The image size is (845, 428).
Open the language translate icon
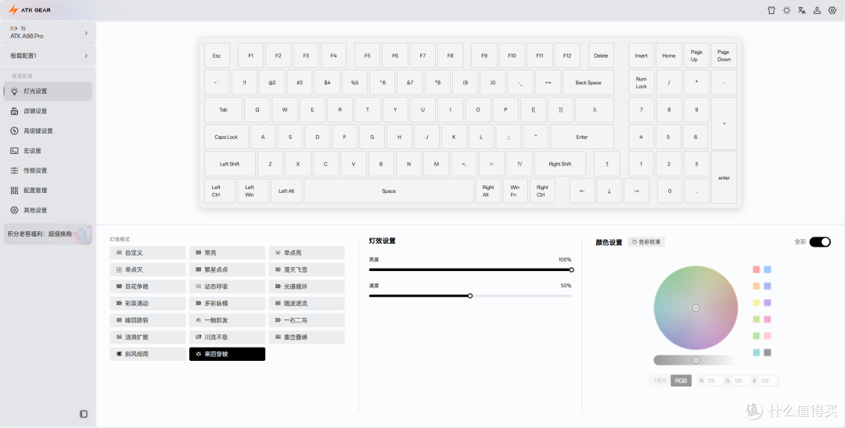coord(802,10)
